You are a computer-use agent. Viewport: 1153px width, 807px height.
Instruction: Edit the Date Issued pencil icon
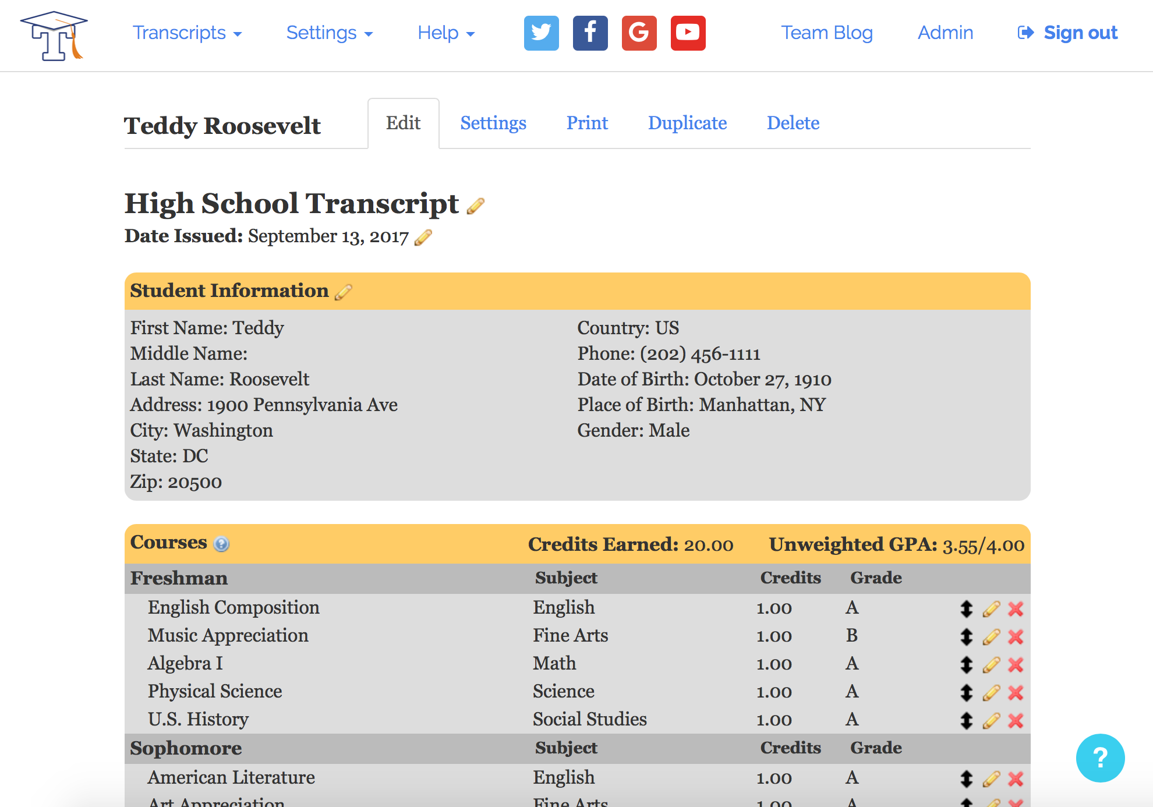[x=423, y=238]
